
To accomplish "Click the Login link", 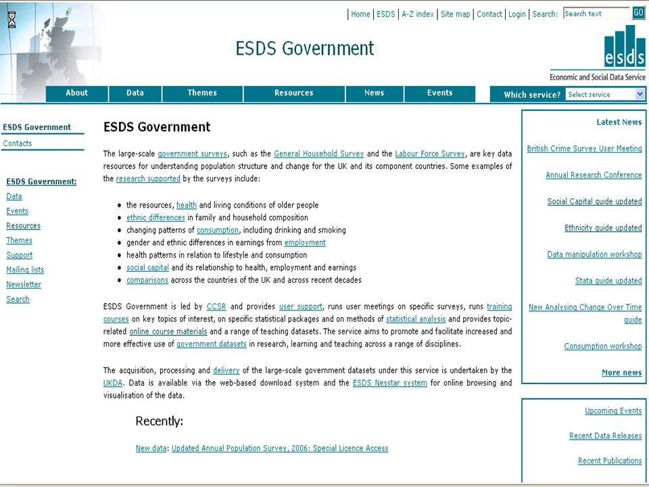I will pos(517,14).
